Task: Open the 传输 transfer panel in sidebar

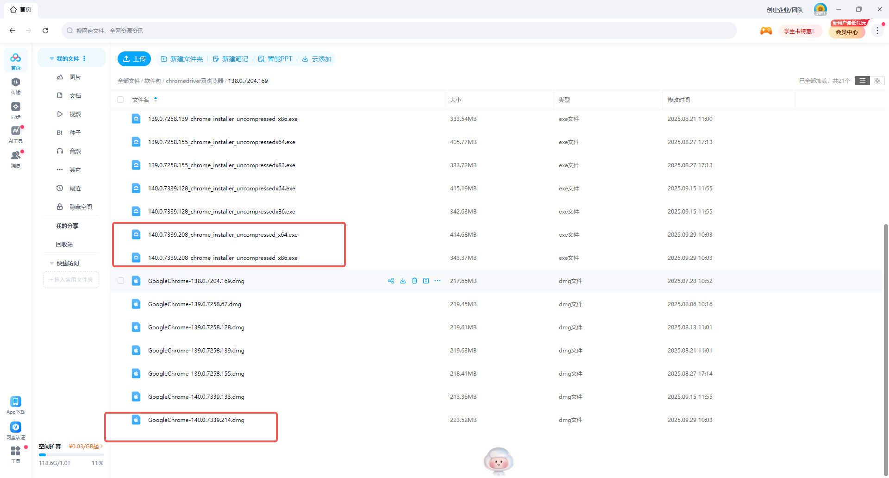Action: pyautogui.click(x=16, y=86)
